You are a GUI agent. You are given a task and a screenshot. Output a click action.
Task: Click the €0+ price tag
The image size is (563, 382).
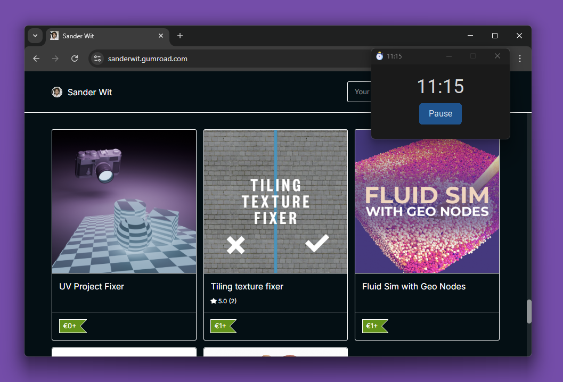73,326
